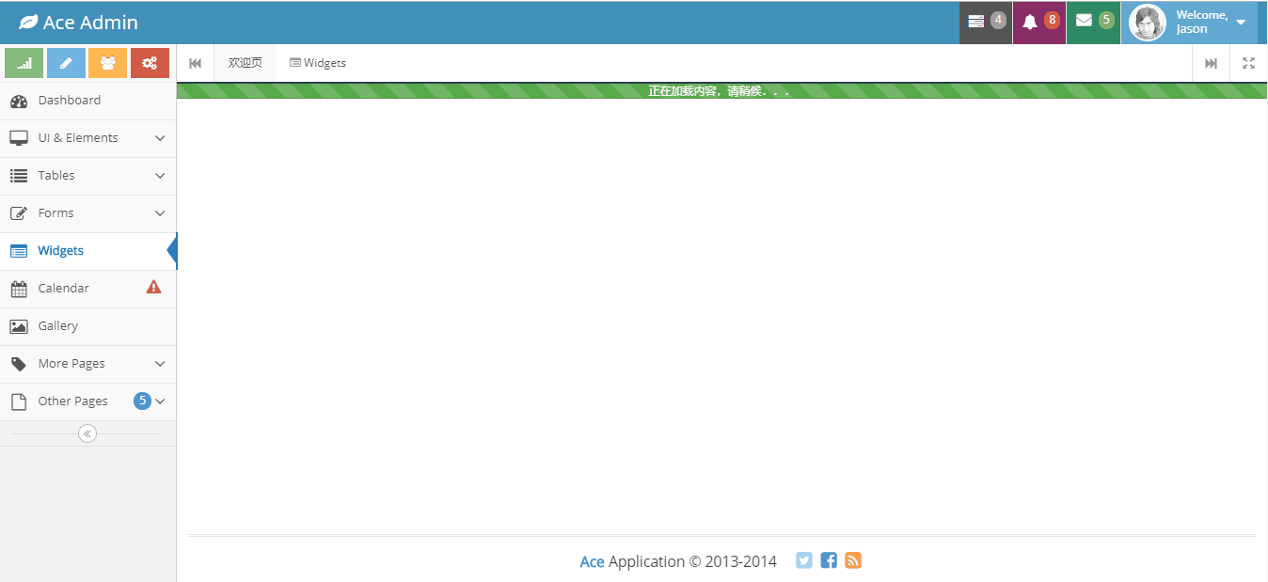Expand the More Pages chevron

[160, 364]
